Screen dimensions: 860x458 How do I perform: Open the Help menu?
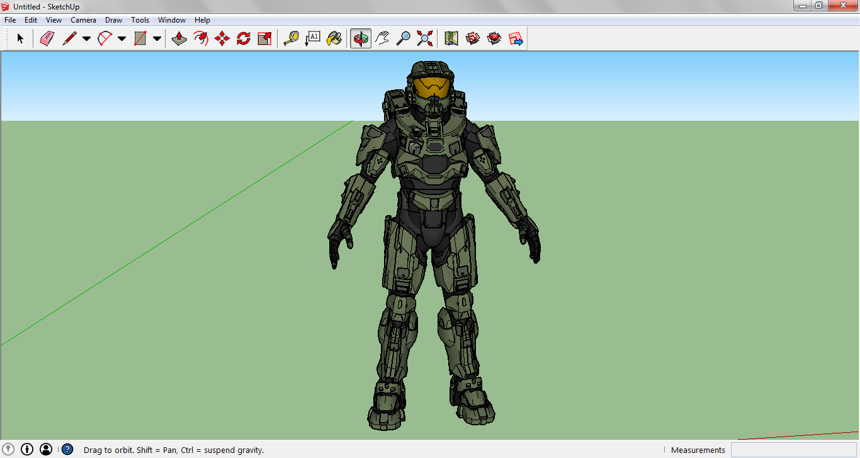point(202,20)
